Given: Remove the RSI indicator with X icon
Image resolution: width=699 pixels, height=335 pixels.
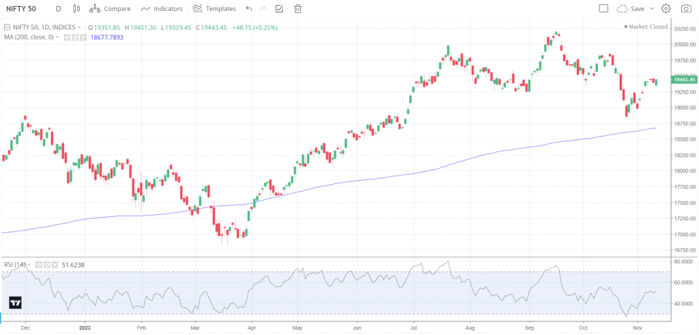Looking at the screenshot, I should 55,265.
